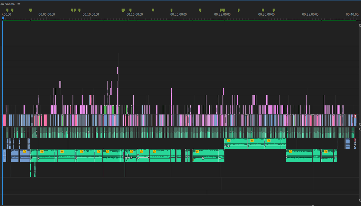This screenshot has width=361, height=206.
Task: Jump to 00:15:00:00 on the time ruler
Action: [x=135, y=14]
